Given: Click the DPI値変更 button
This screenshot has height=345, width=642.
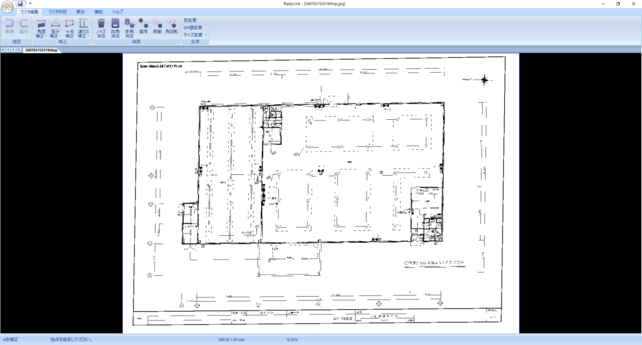Looking at the screenshot, I should point(193,28).
